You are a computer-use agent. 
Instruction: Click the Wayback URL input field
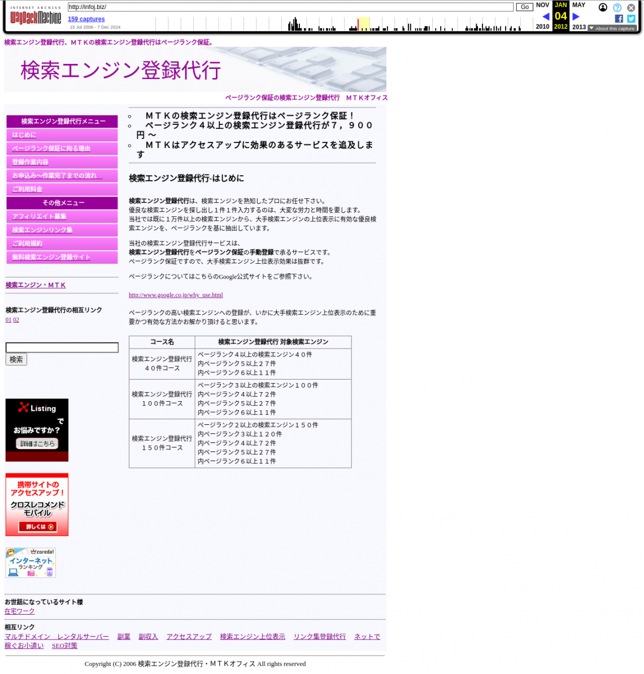point(290,7)
